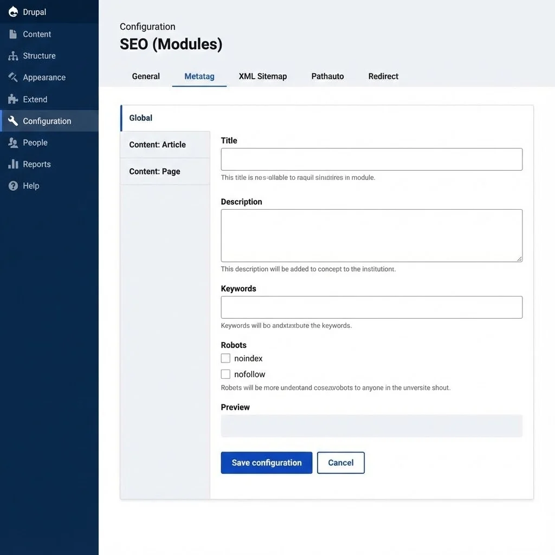Click the Description text area
The height and width of the screenshot is (555, 555).
click(371, 235)
